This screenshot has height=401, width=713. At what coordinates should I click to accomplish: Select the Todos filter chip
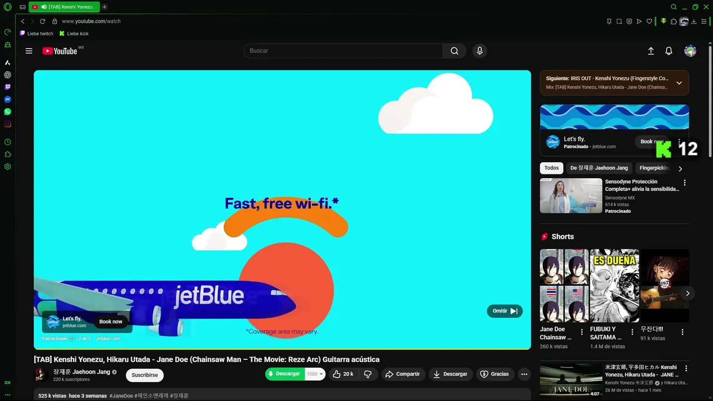[x=551, y=168]
